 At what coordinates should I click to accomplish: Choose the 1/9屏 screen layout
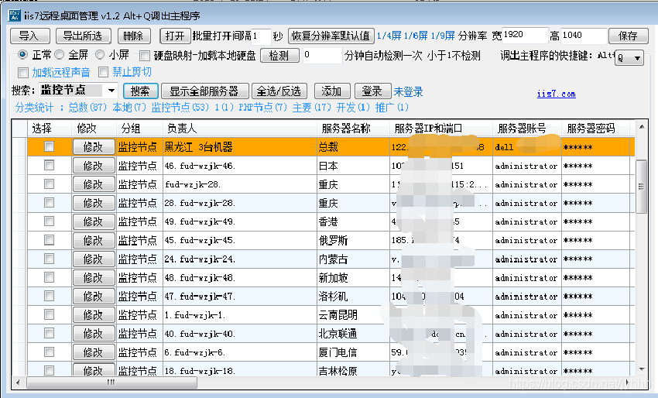point(443,36)
